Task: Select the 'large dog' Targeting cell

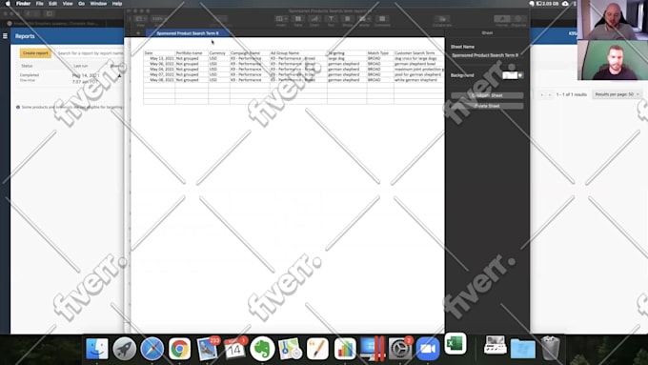Action: 346,59
